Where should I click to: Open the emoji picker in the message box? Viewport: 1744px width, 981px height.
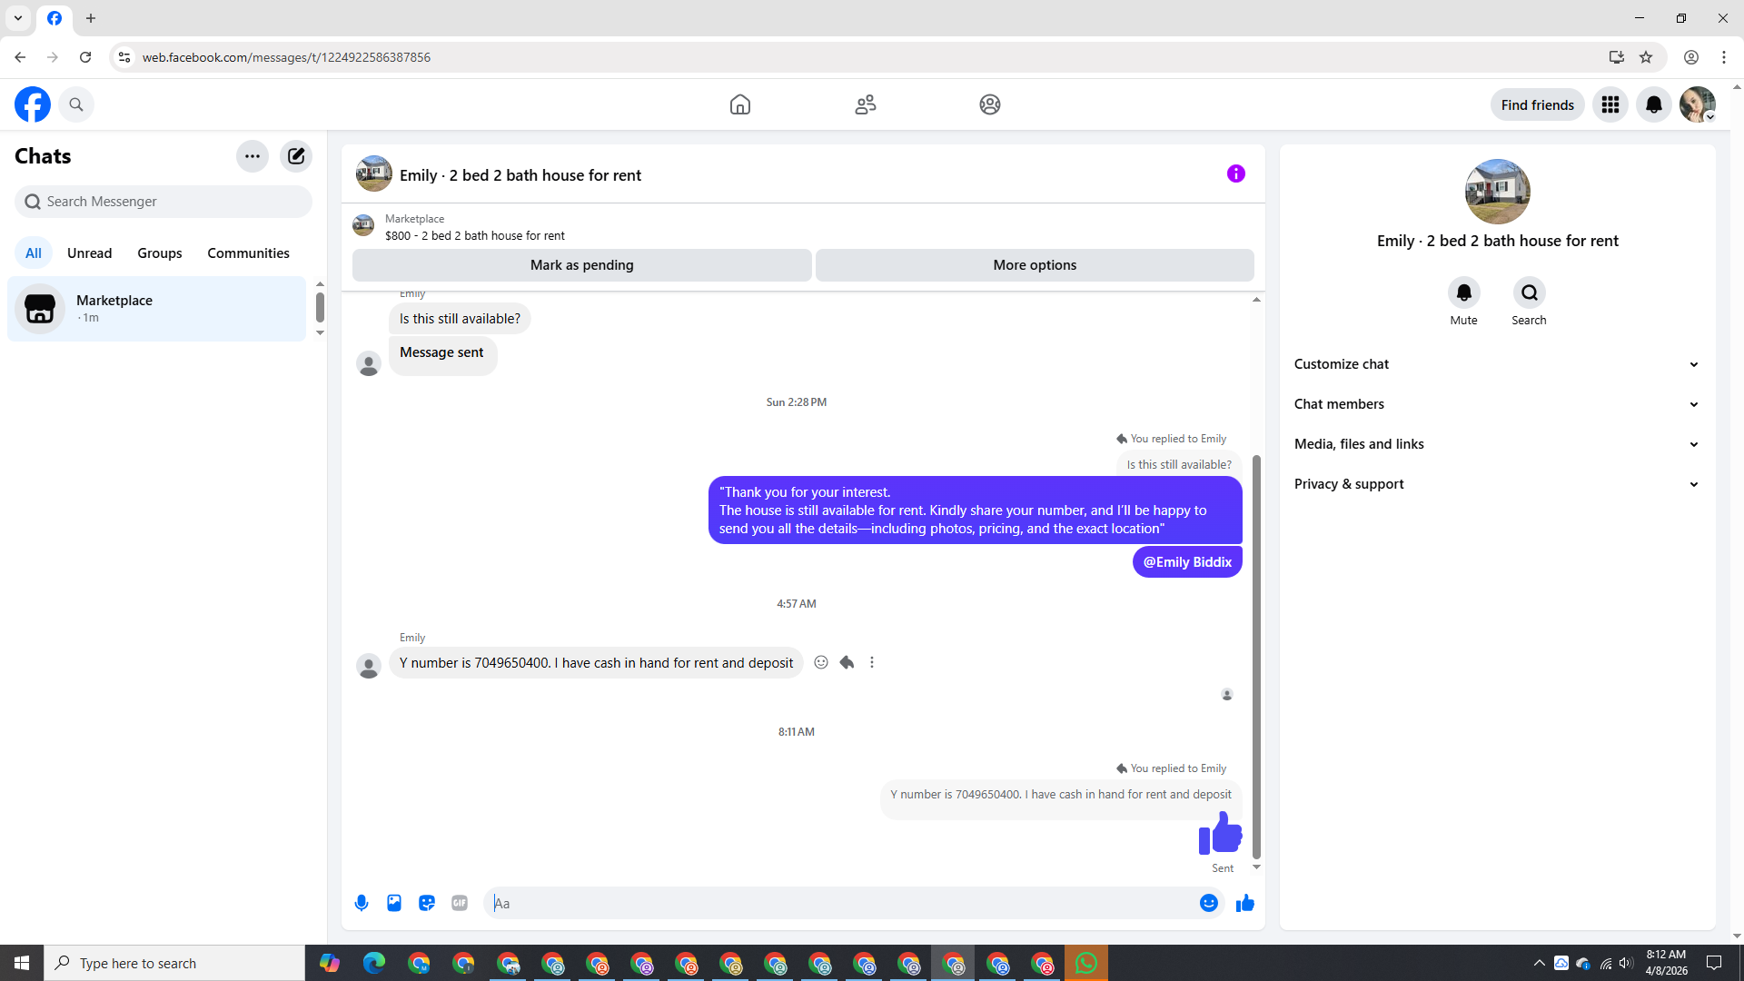tap(1208, 903)
